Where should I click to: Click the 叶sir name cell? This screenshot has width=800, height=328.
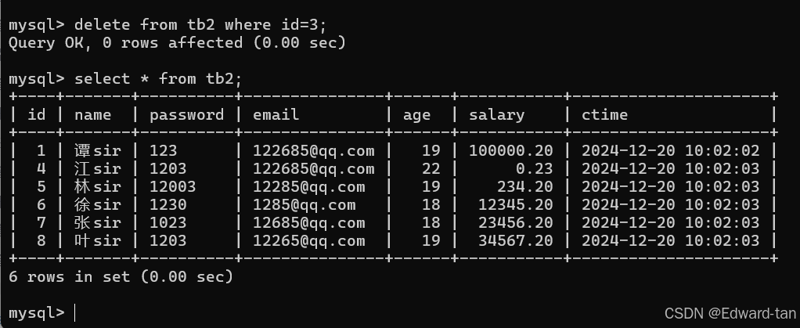98,240
